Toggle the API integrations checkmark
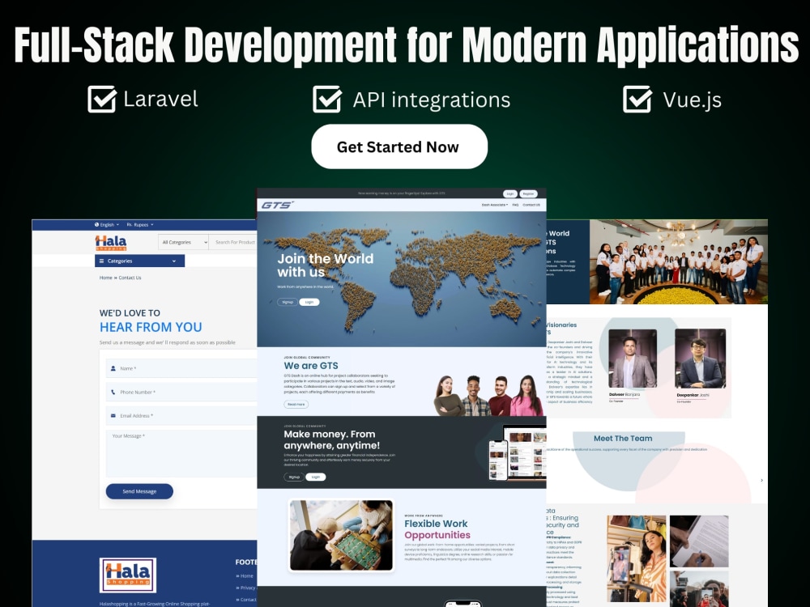This screenshot has width=810, height=607. 326,99
